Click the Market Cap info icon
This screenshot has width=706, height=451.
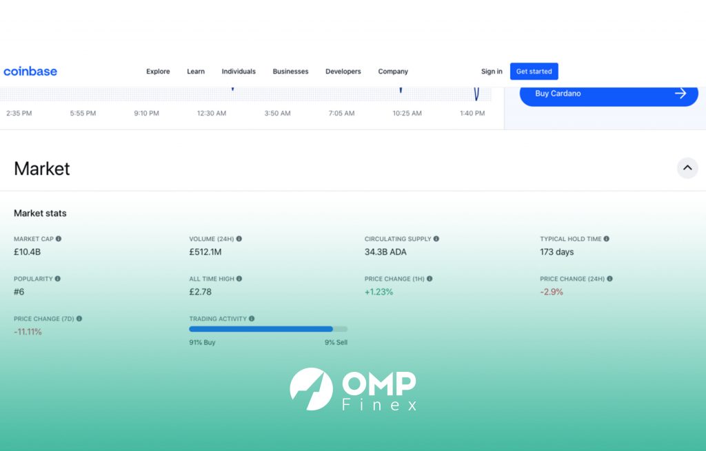click(x=59, y=239)
